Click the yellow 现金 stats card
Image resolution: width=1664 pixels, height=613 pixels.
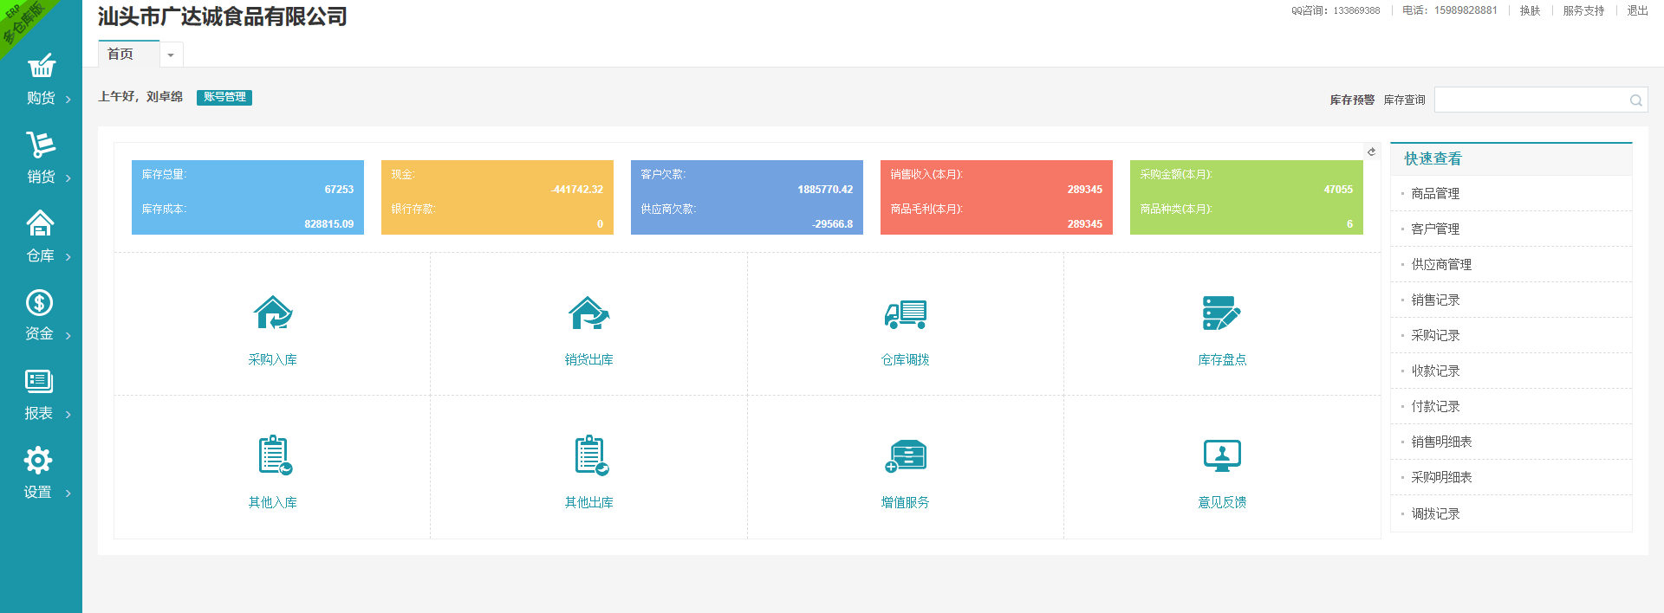click(x=497, y=197)
